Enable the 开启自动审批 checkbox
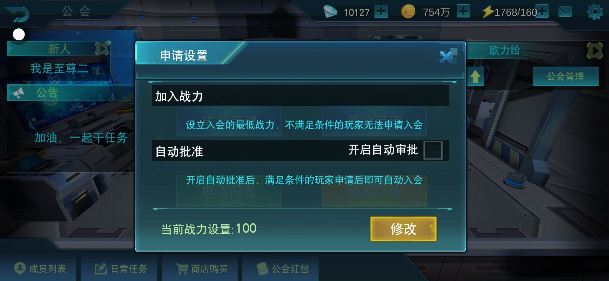The image size is (609, 281). [433, 150]
